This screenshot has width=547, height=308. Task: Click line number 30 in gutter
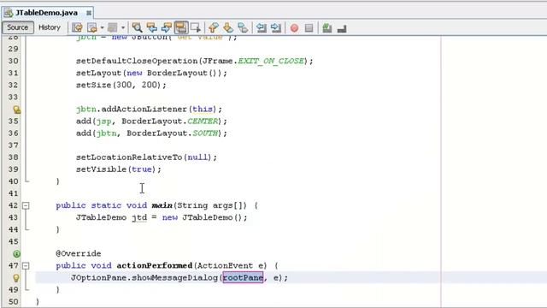pos(14,61)
